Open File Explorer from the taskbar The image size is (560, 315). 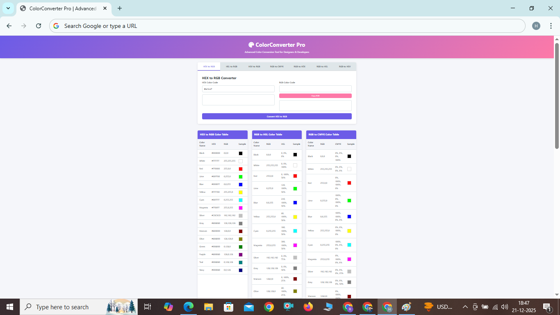click(208, 307)
